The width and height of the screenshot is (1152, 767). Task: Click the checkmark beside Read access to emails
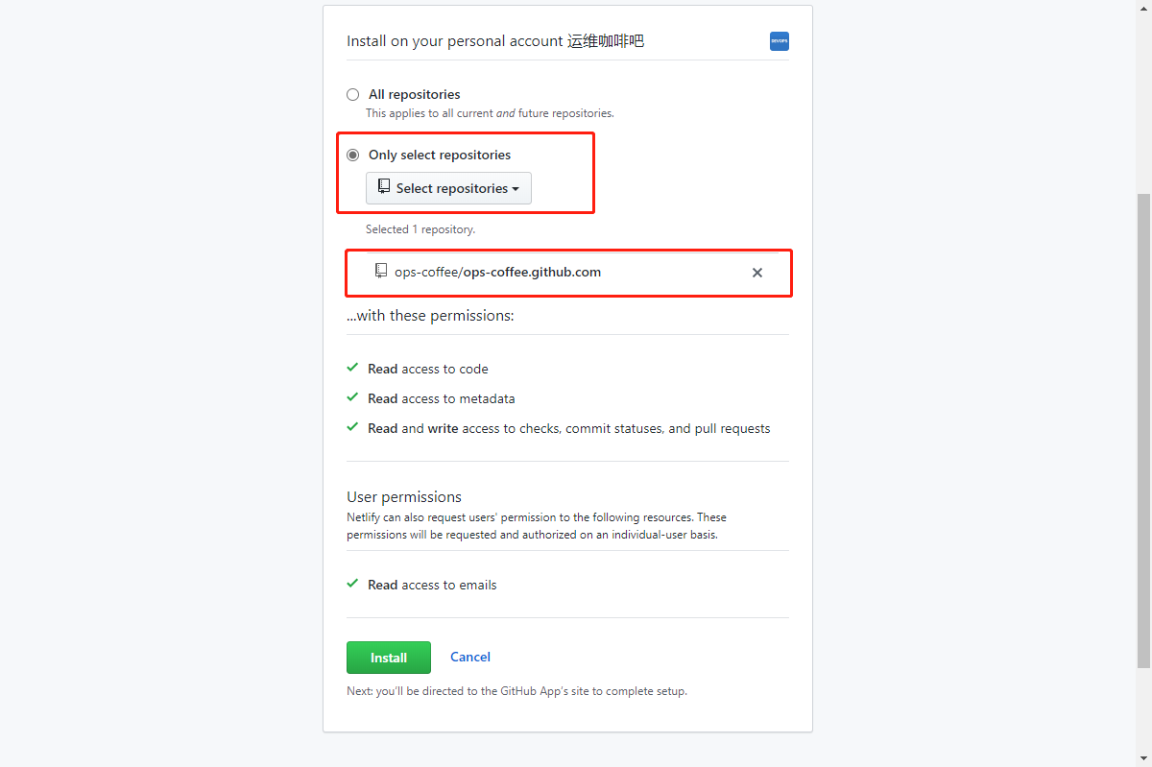click(x=353, y=584)
